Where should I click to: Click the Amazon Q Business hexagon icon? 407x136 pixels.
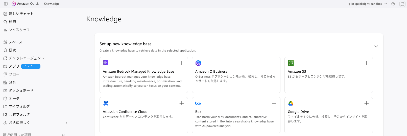198,63
